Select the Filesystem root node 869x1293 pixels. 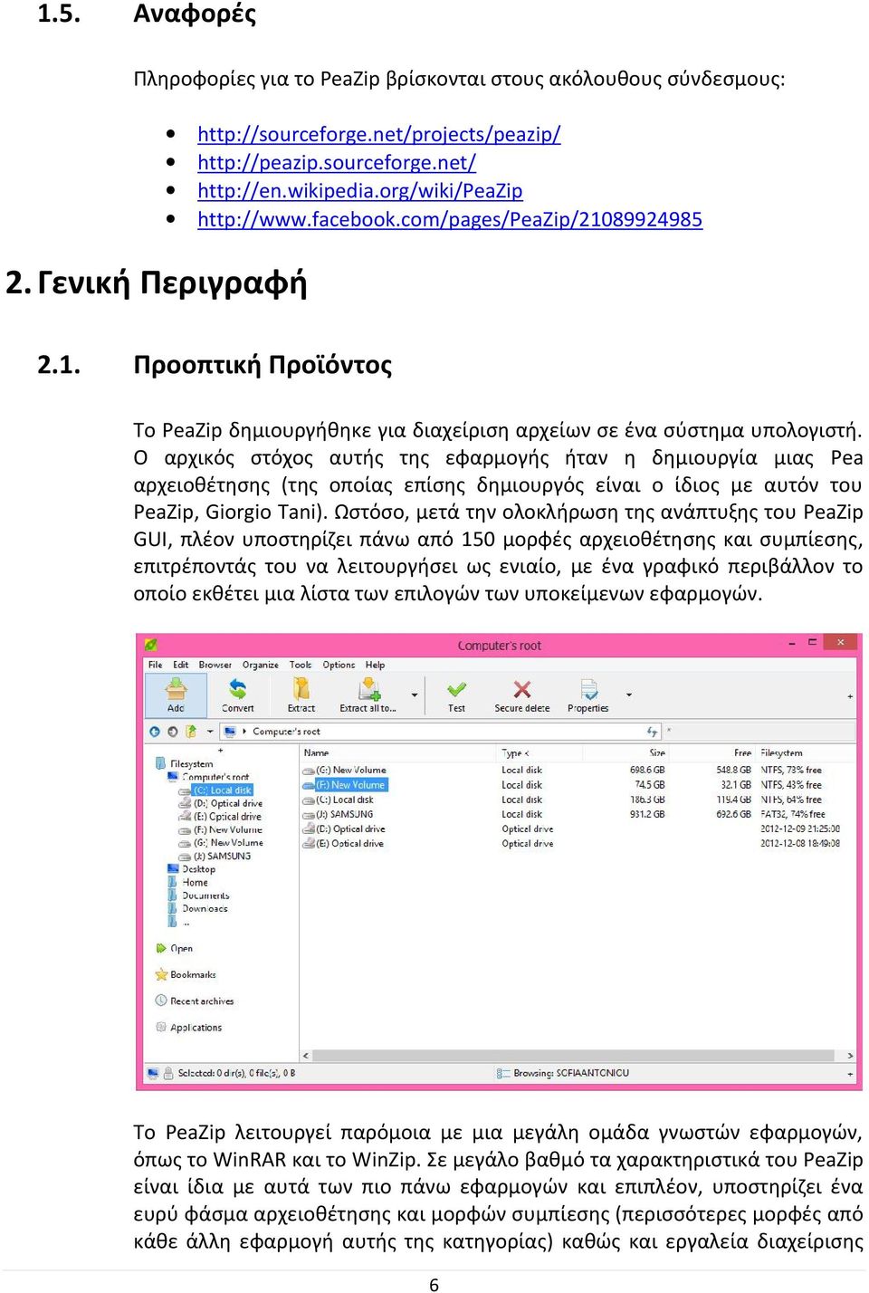pyautogui.click(x=191, y=763)
